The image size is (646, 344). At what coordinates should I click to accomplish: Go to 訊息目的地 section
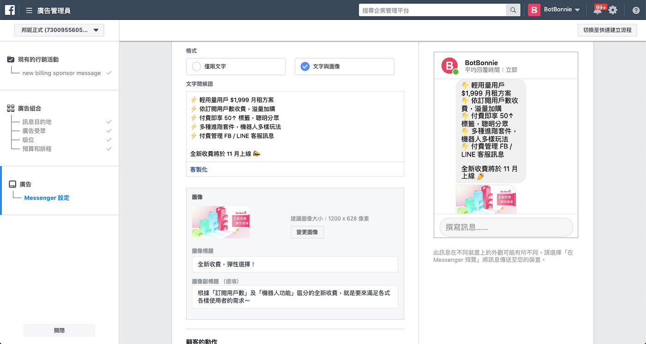[37, 122]
